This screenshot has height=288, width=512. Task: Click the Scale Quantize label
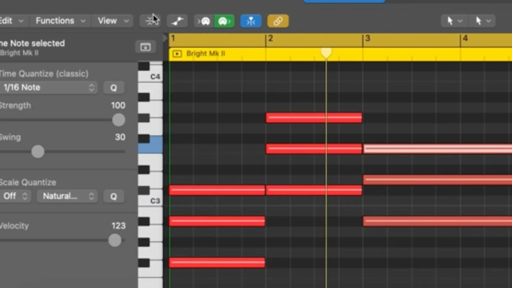pyautogui.click(x=28, y=182)
